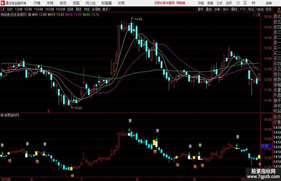The image size is (281, 181).
Task: Open the 交易 menu
Action: point(121,3)
